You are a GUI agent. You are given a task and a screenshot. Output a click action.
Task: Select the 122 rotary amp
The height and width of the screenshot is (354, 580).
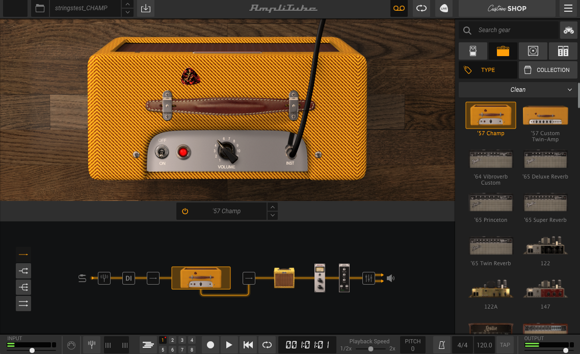(x=545, y=245)
